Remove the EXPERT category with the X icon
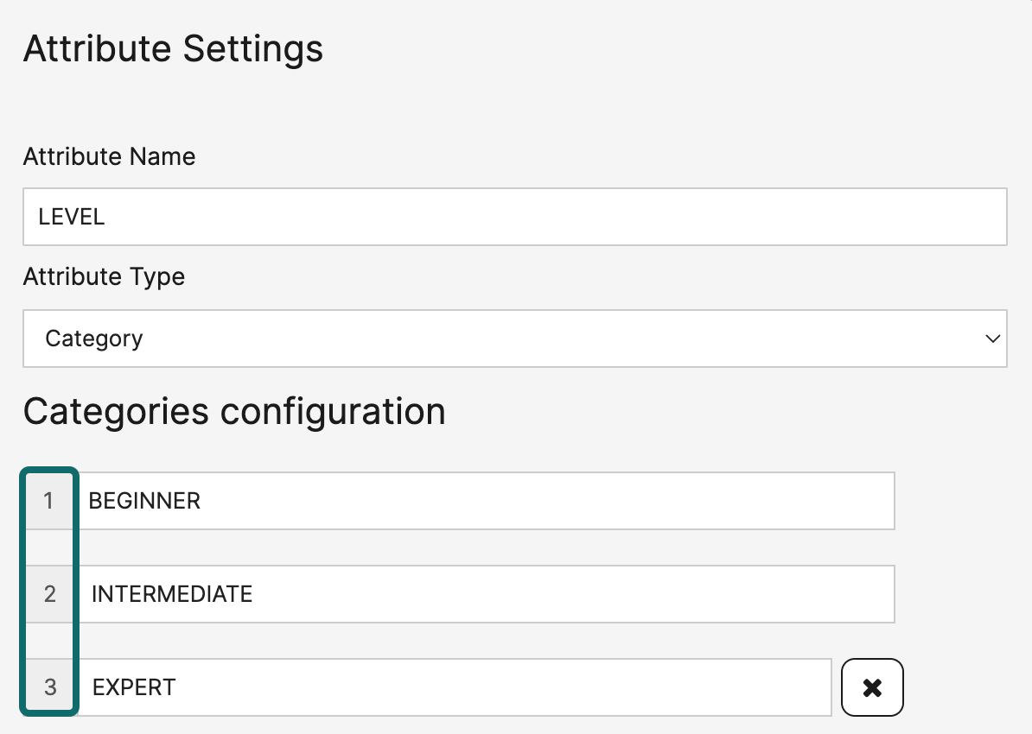Image resolution: width=1032 pixels, height=734 pixels. (x=872, y=687)
